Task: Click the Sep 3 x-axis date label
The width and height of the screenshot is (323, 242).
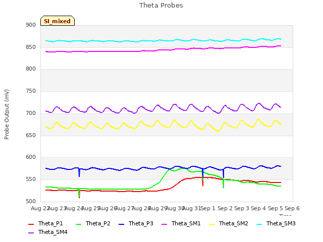Action: [242, 208]
